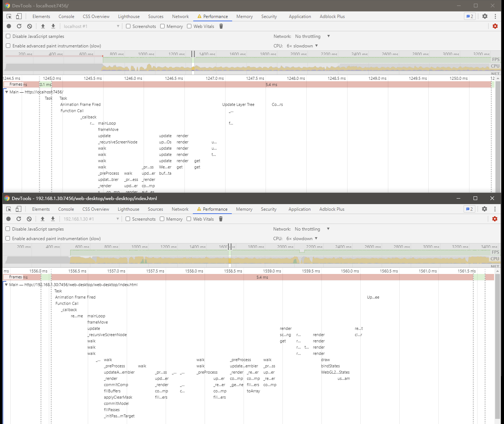Viewport: 504px width, 424px height.
Task: Open the '192.168.1.30 #1' recording dropdown
Action: point(91,219)
